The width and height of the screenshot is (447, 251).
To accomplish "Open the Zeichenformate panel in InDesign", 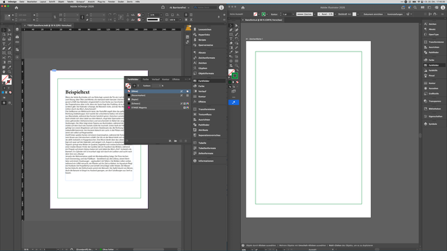I will coord(207,58).
